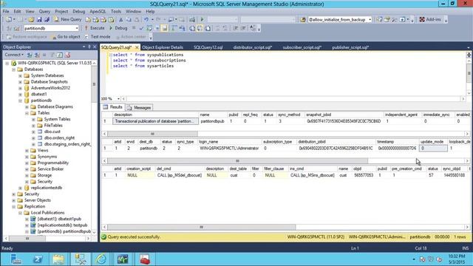Screen dimensions: 473x266
Task: Select [dbatest1]: dbatest1pub publication
Action: pos(59,219)
